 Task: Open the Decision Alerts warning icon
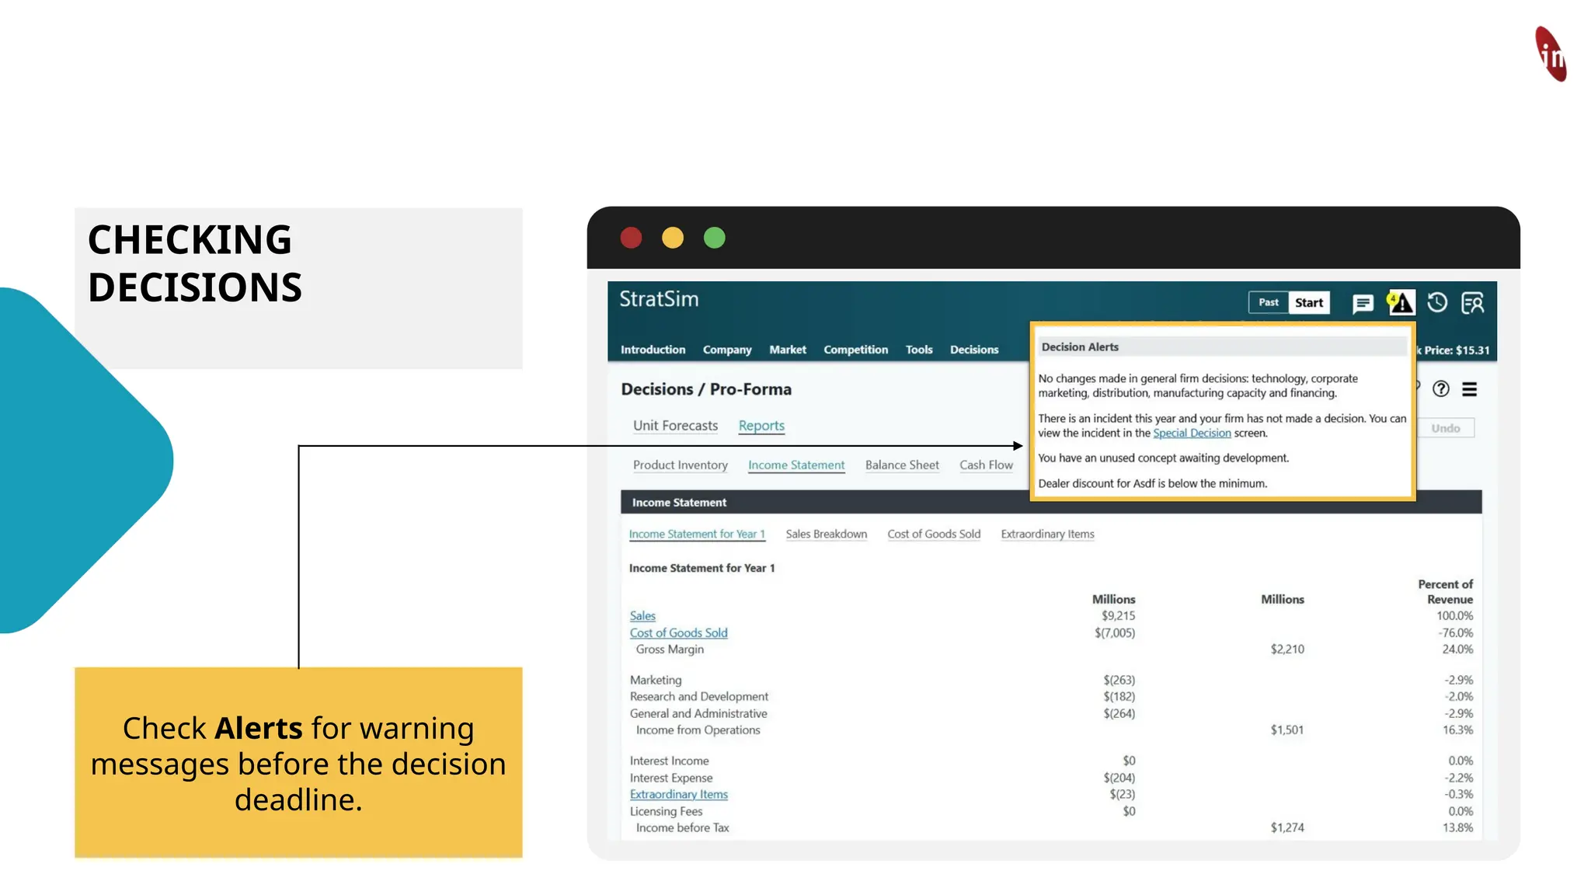(x=1401, y=302)
